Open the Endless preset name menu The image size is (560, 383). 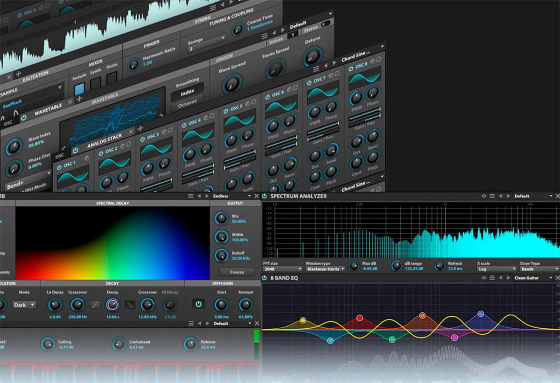tap(232, 196)
